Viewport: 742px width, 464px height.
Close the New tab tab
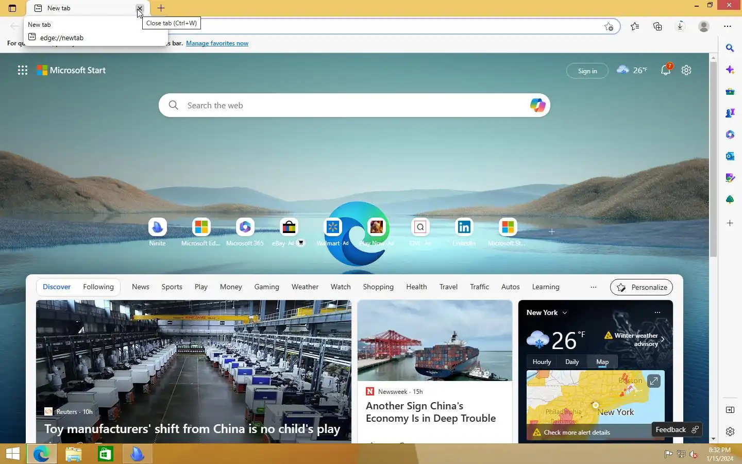coord(140,8)
